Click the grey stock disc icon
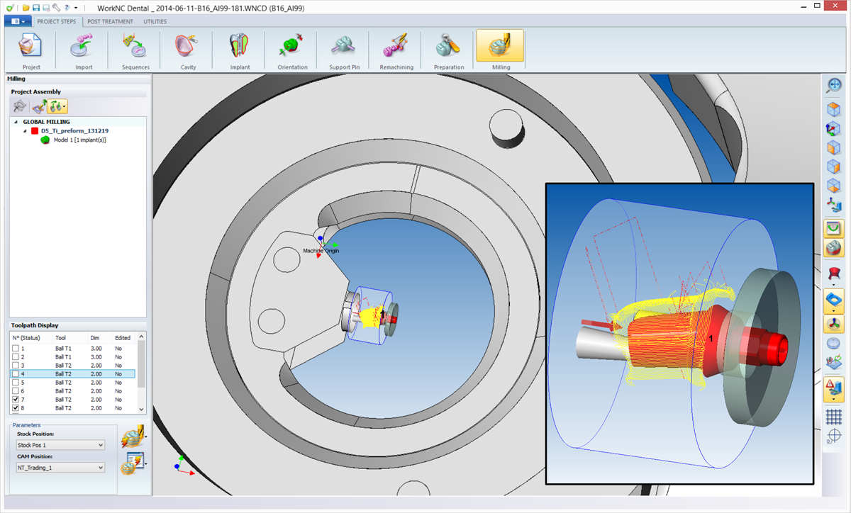The height and width of the screenshot is (513, 851). 834,344
